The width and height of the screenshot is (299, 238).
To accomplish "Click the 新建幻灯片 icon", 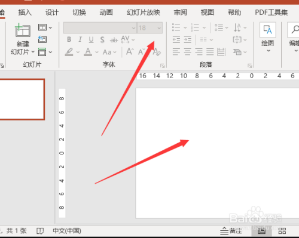I will 23,30.
